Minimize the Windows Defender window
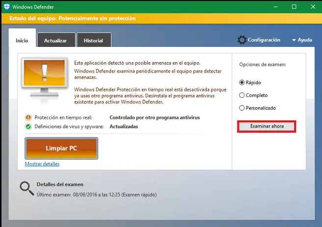Screen dimensions: 322x227 click(x=275, y=7)
